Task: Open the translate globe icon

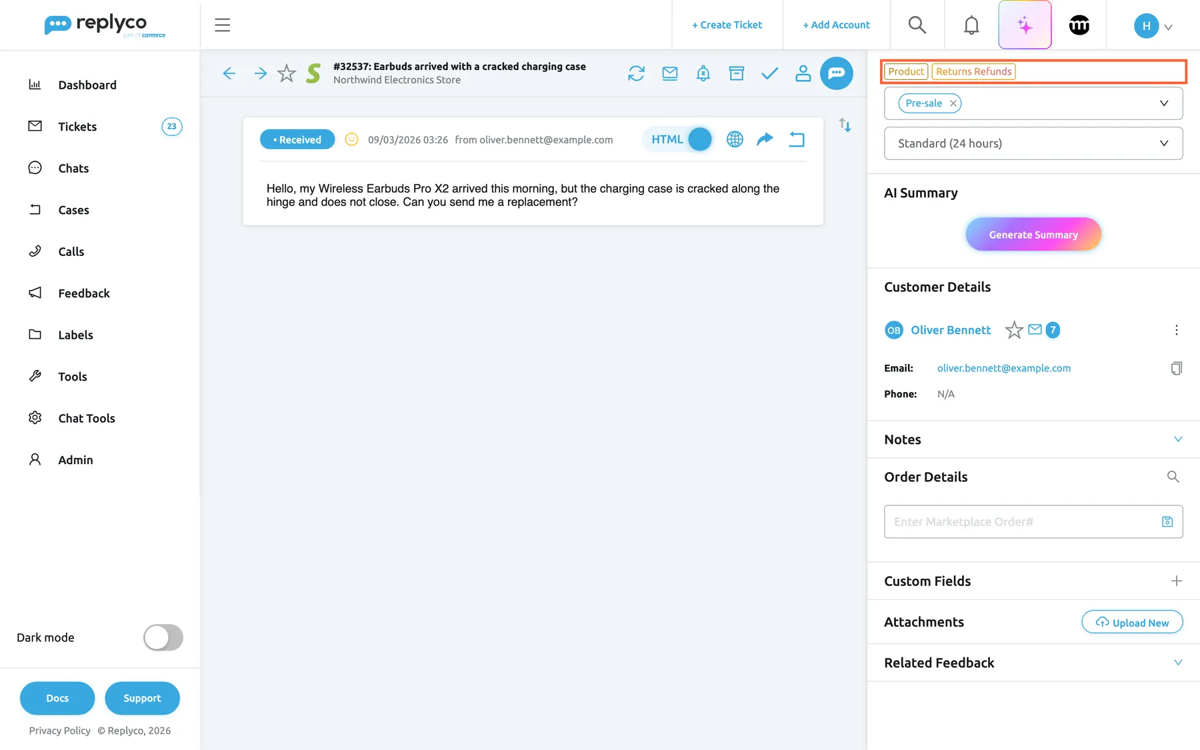Action: [x=735, y=139]
